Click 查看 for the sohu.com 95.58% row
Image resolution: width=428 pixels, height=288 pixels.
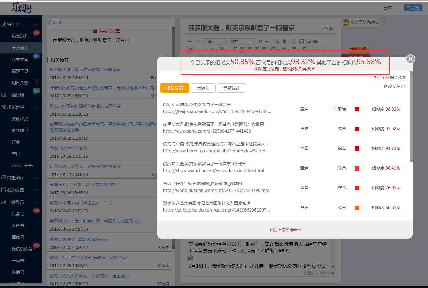(304, 128)
